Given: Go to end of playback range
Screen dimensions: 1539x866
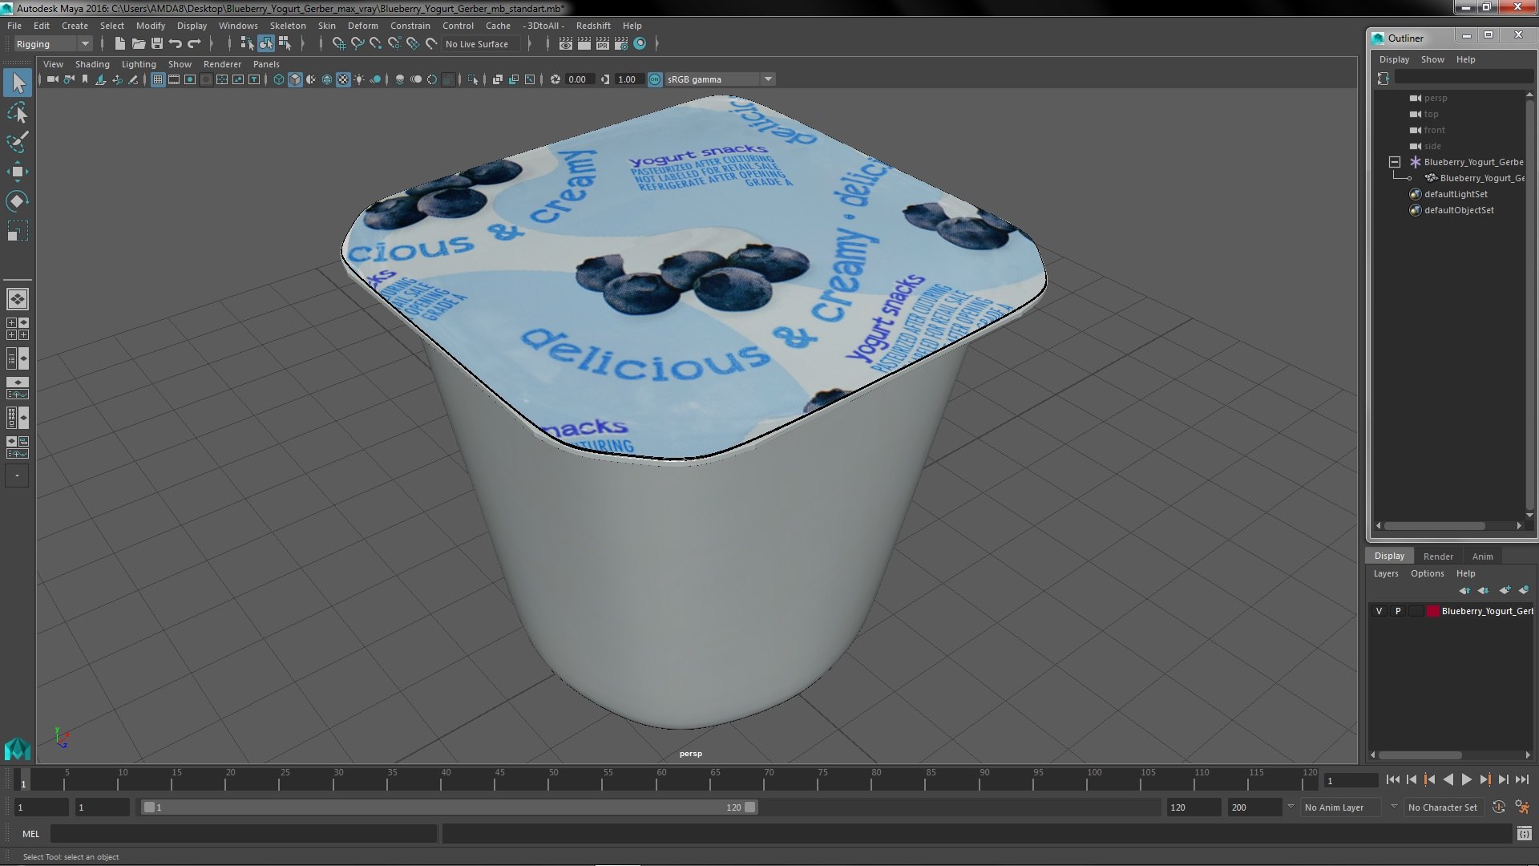Looking at the screenshot, I should tap(1521, 779).
